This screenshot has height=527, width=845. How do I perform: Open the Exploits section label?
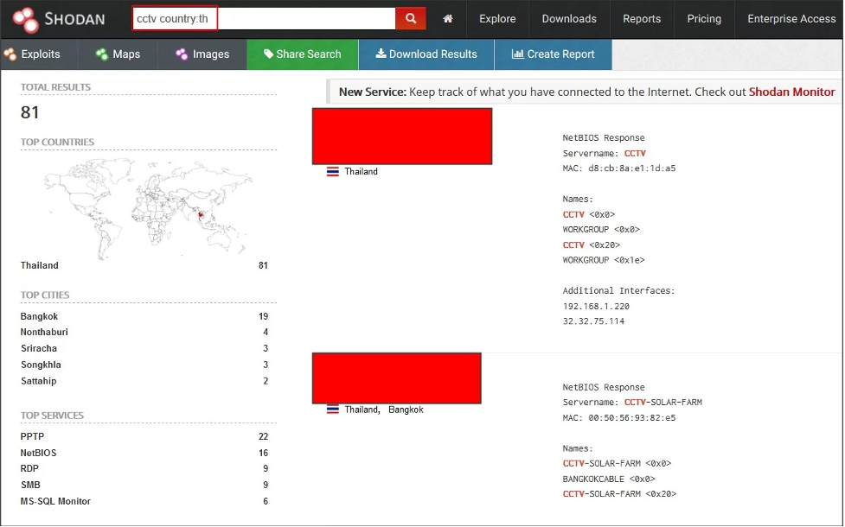tap(41, 54)
